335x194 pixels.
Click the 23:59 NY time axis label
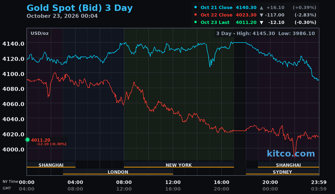coord(319,182)
